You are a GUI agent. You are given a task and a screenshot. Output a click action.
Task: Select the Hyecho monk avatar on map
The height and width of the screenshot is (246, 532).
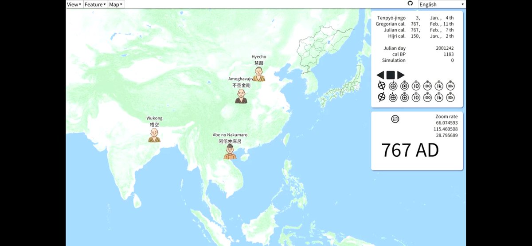[259, 74]
